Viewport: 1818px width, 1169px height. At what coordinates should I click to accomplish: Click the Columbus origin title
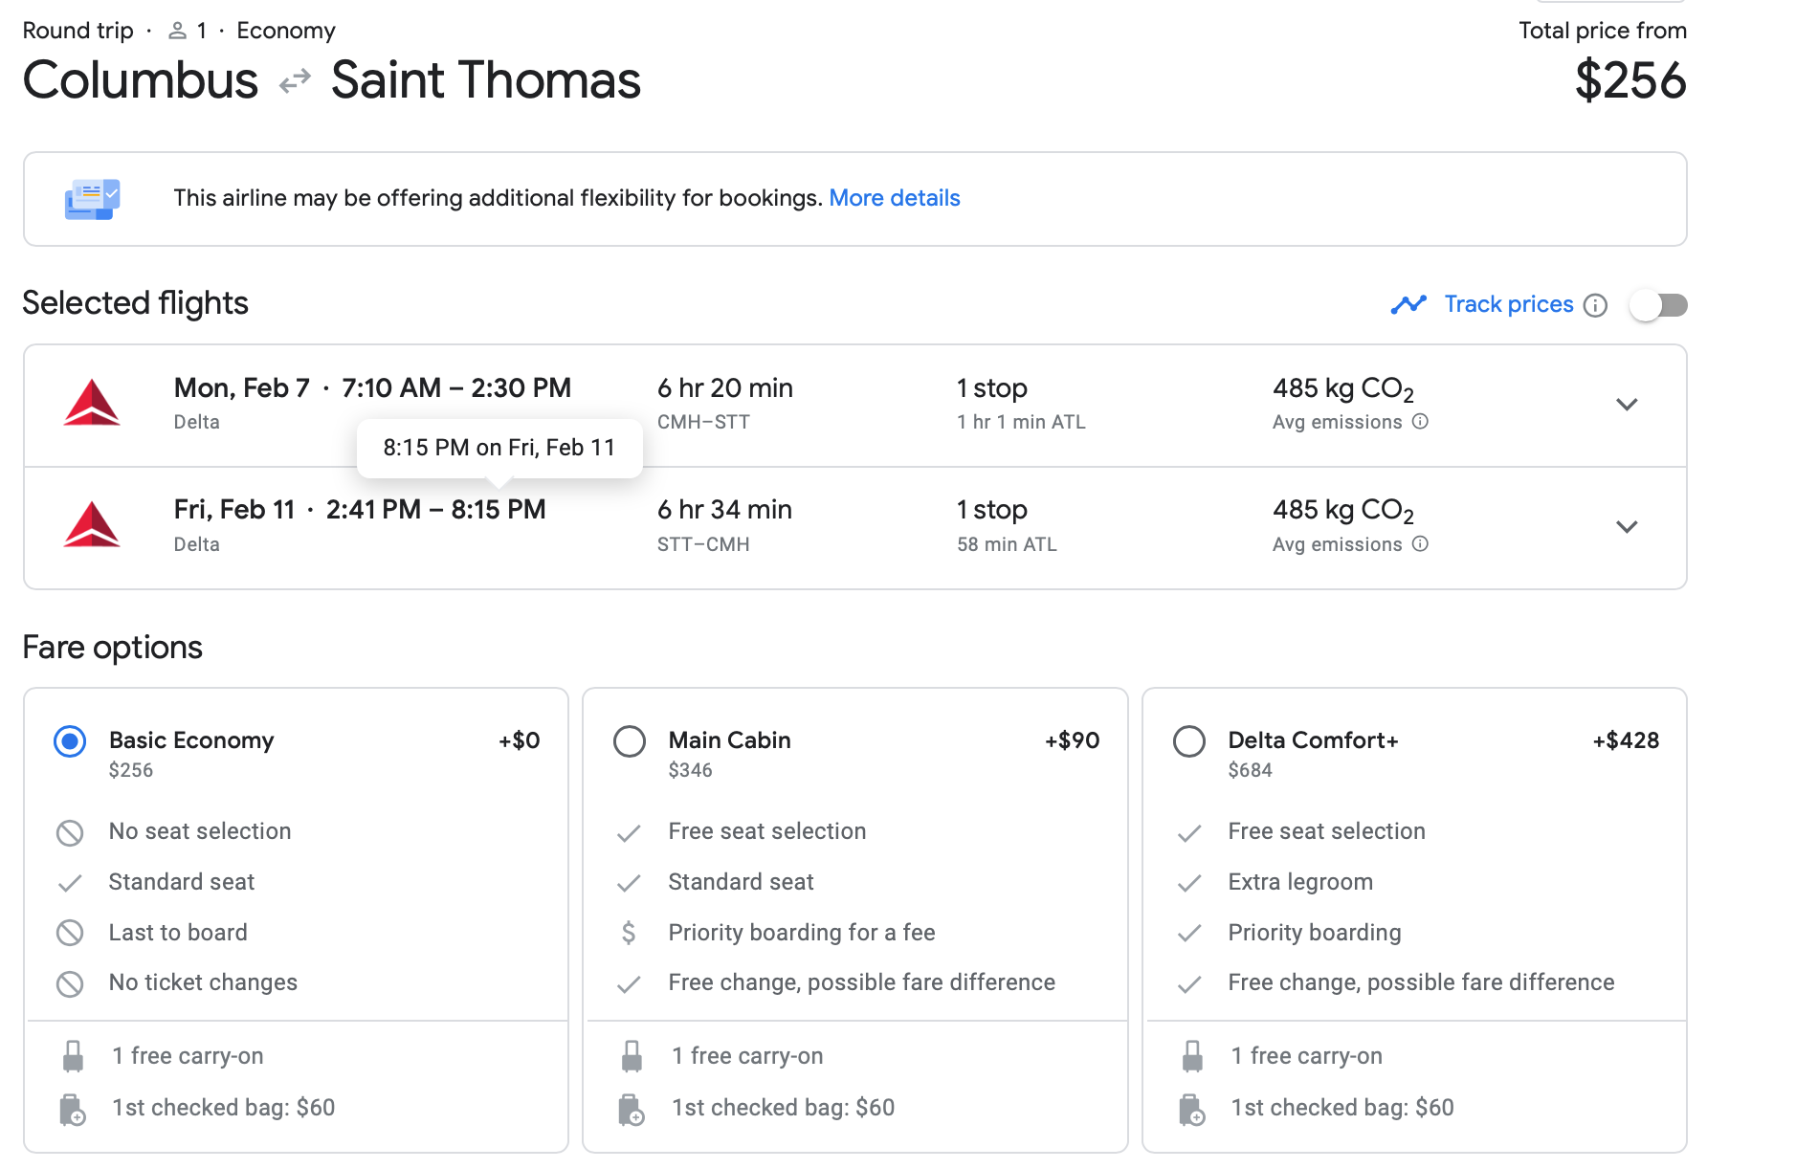point(141,80)
